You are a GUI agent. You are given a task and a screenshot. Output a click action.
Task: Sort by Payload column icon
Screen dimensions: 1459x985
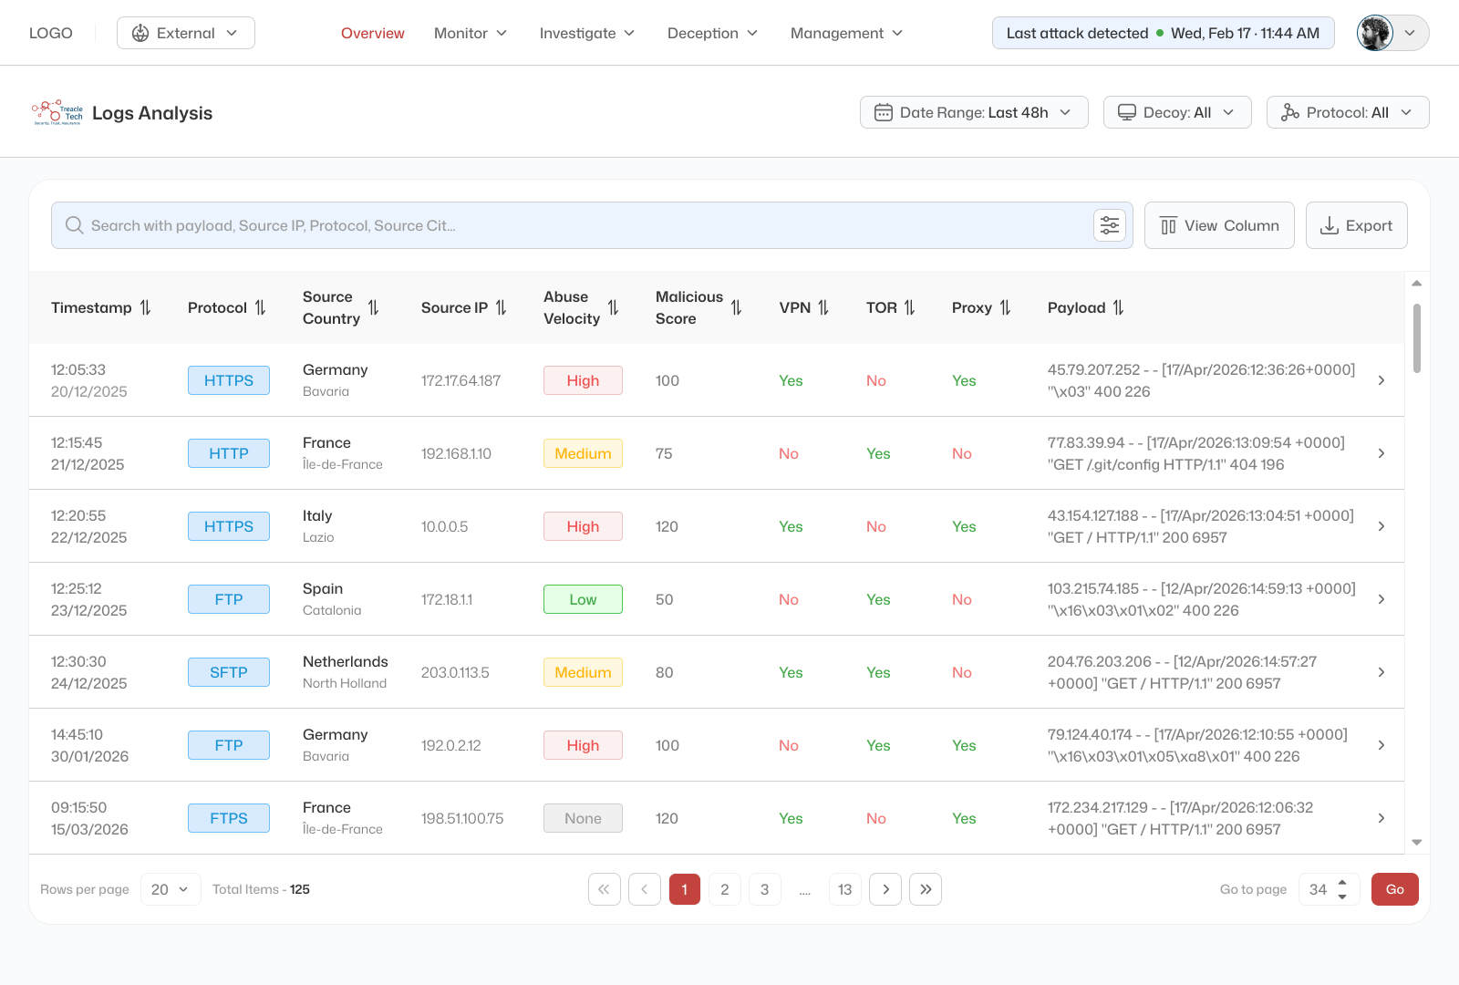point(1119,308)
